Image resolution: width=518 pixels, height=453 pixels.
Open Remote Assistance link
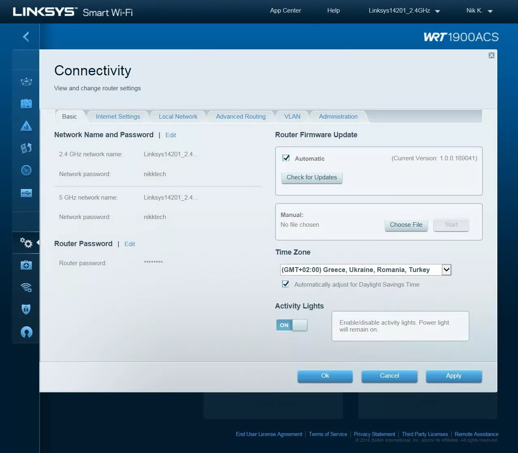point(476,434)
